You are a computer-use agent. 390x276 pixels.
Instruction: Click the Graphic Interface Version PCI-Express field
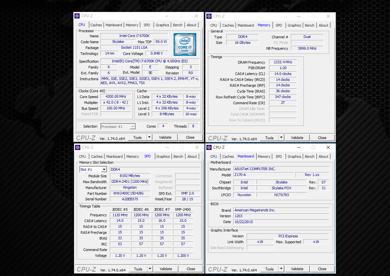[288, 236]
